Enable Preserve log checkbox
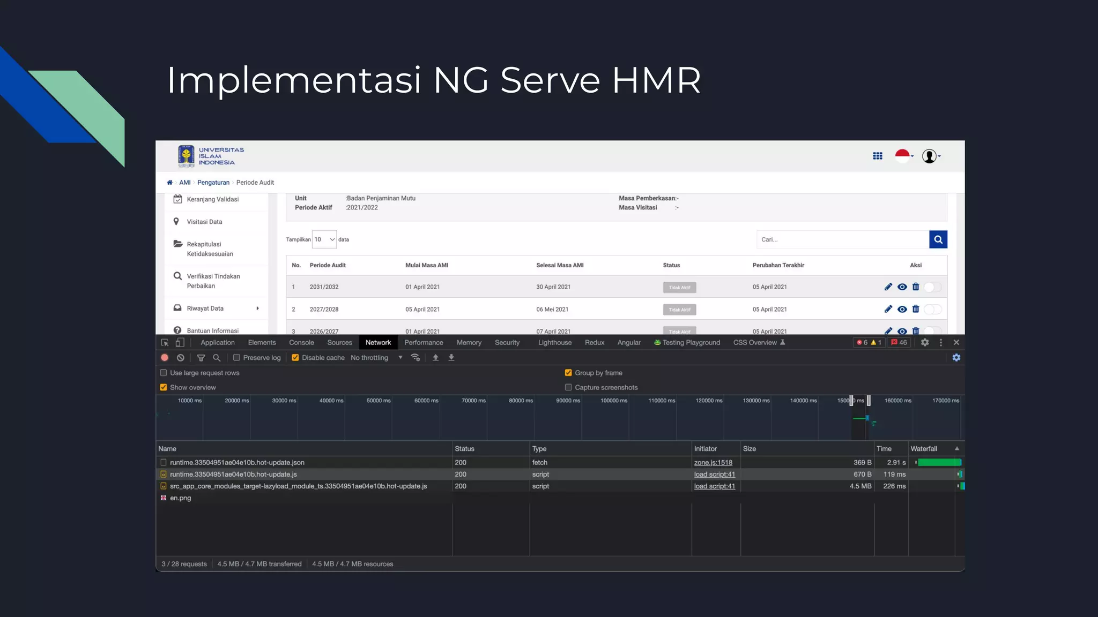This screenshot has height=617, width=1098. (236, 358)
